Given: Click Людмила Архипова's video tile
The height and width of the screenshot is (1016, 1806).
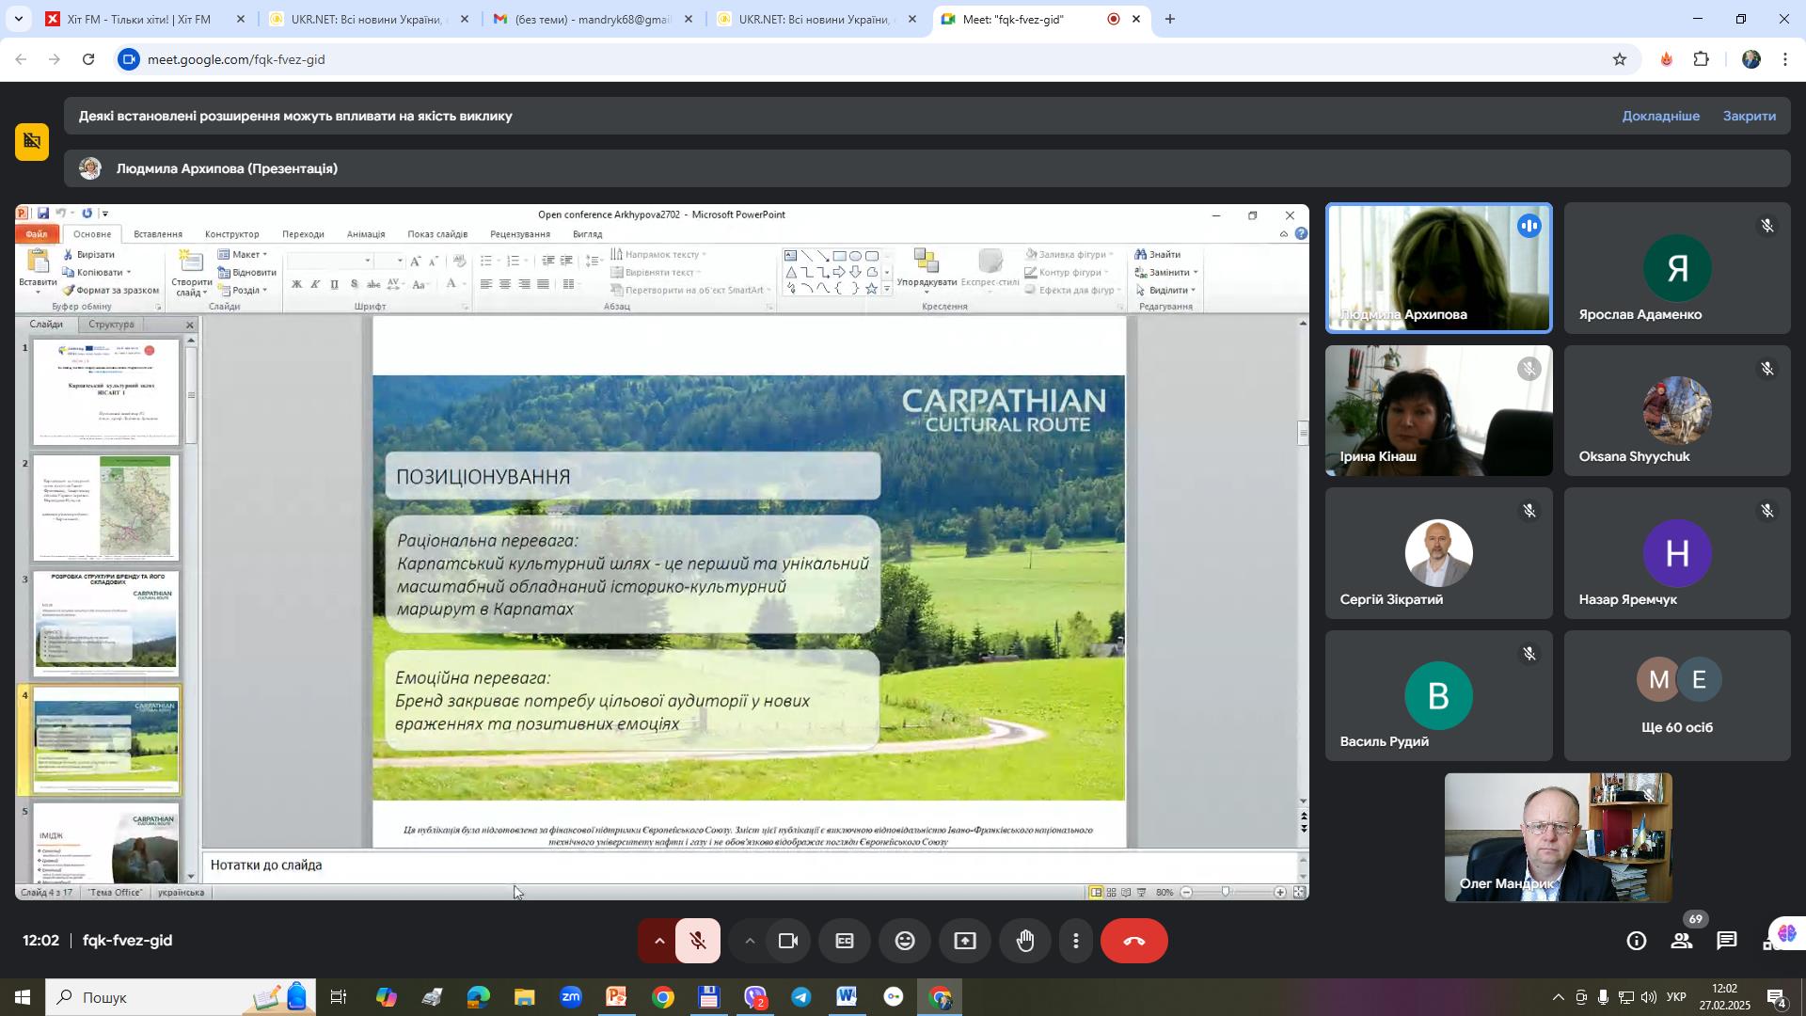Looking at the screenshot, I should tap(1438, 268).
